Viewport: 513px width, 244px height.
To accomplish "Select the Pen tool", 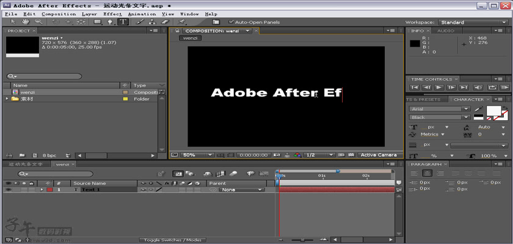I will coord(111,22).
